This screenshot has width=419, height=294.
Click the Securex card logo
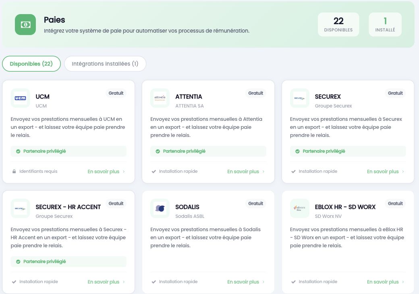coord(300,98)
